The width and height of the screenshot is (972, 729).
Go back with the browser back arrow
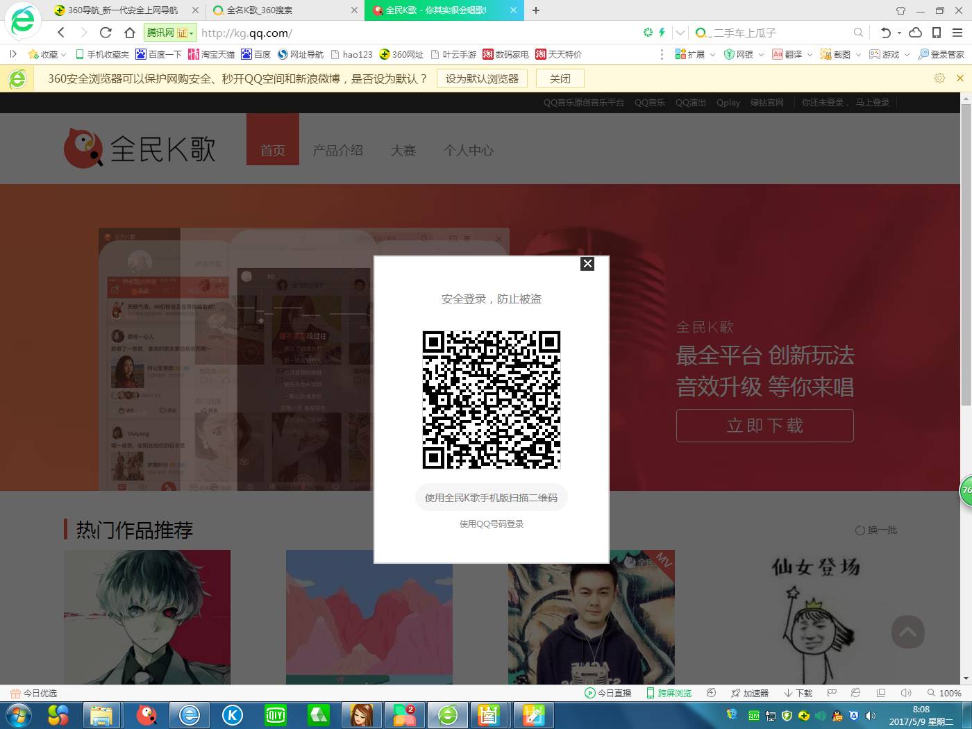click(61, 33)
